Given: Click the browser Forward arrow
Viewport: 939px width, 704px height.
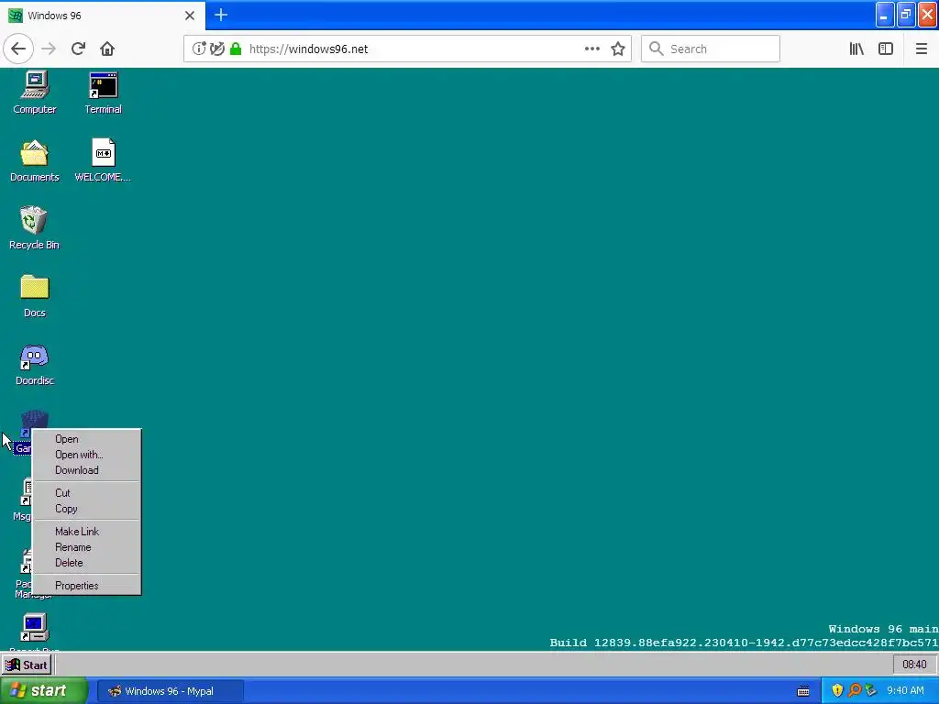Looking at the screenshot, I should 49,49.
